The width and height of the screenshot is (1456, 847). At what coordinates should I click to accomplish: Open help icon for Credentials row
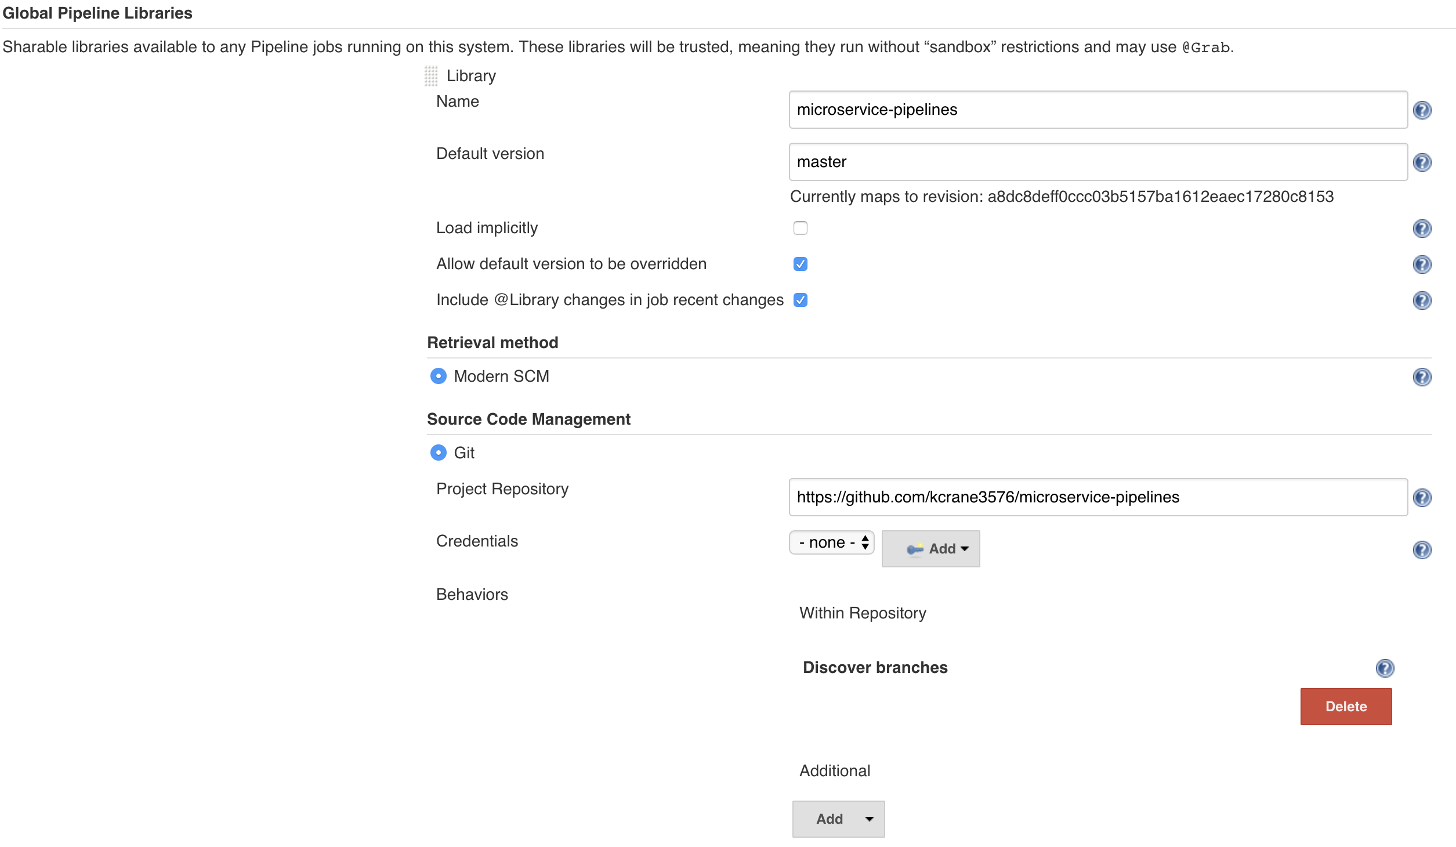1422,550
